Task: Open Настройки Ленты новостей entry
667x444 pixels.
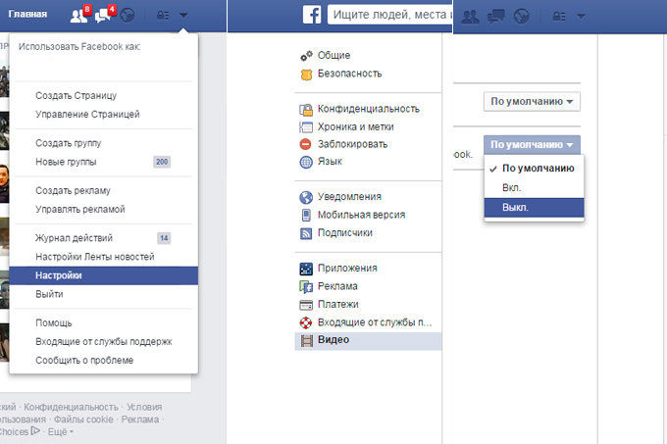Action: [95, 257]
